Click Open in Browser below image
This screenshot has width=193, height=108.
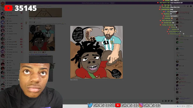tap(74, 80)
